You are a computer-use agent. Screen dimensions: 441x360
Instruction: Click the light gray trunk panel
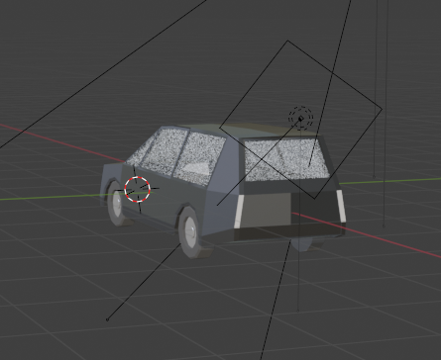pos(267,210)
